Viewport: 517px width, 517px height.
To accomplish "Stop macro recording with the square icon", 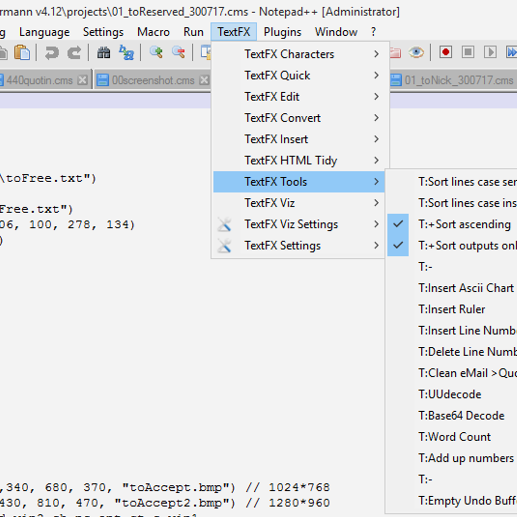I will [468, 52].
